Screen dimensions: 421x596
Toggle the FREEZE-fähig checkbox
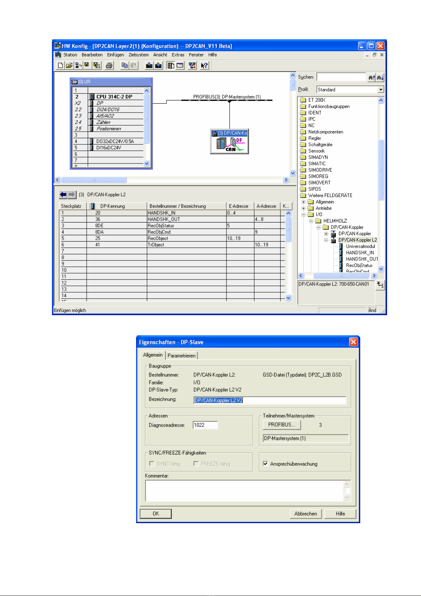[196, 464]
